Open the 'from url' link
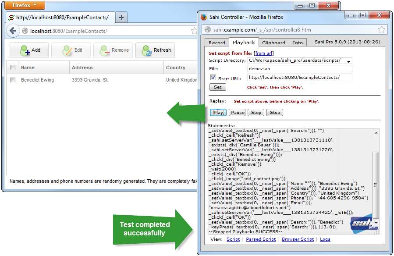Viewport: 394px width, 256px height. pyautogui.click(x=263, y=53)
